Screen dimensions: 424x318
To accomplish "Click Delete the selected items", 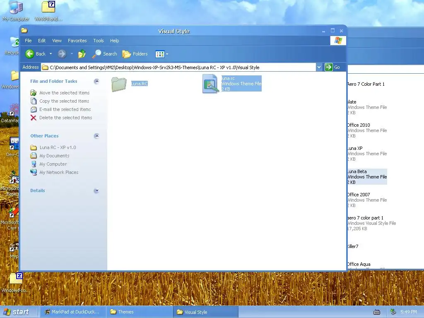I will pyautogui.click(x=66, y=118).
